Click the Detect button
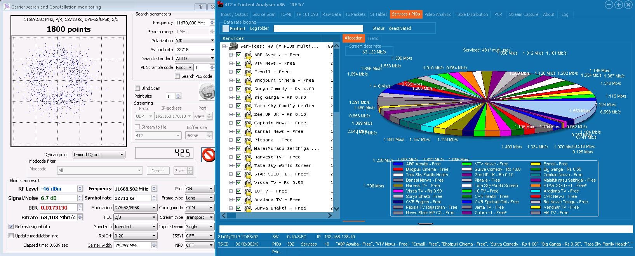 [x=158, y=171]
